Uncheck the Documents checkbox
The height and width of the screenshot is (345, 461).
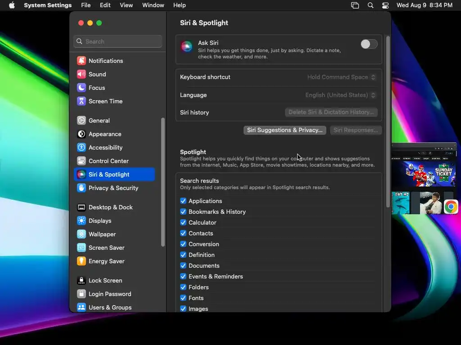(x=183, y=265)
